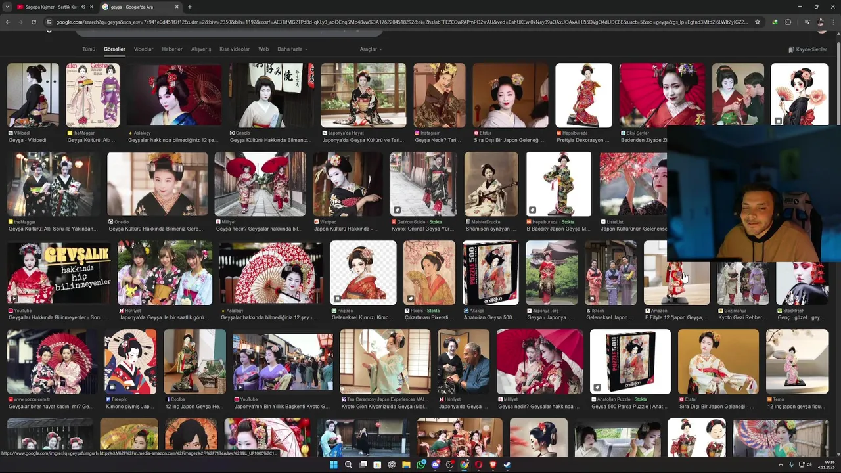Switch to Chrome on taskbar
The height and width of the screenshot is (473, 841).
(464, 465)
